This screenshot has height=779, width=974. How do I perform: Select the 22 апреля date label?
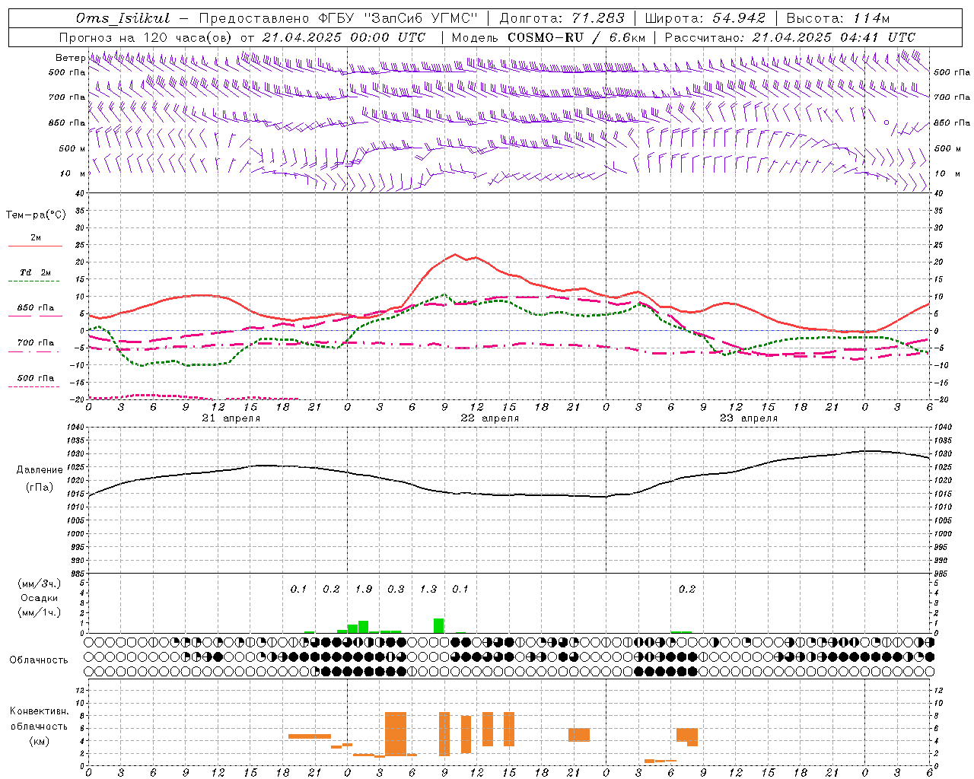point(489,418)
